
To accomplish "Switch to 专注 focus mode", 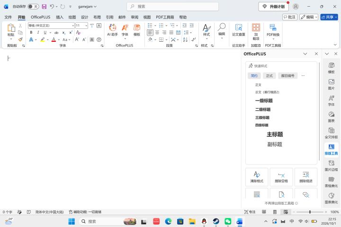I will 250,212.
